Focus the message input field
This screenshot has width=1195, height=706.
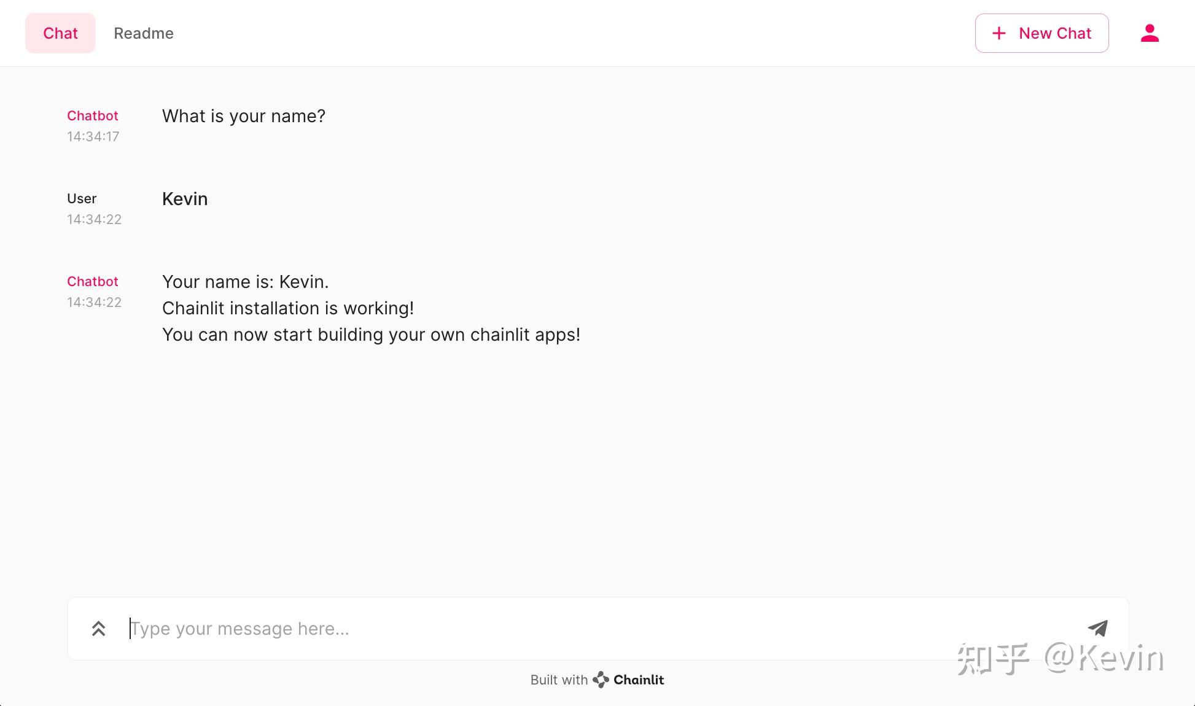[553, 629]
